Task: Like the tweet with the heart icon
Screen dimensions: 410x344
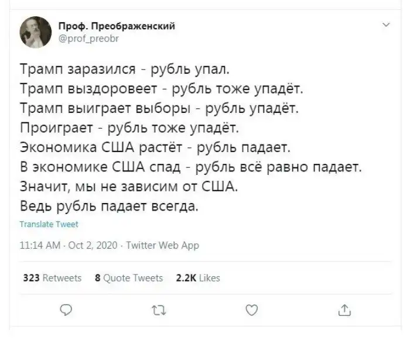Action: coord(251,309)
